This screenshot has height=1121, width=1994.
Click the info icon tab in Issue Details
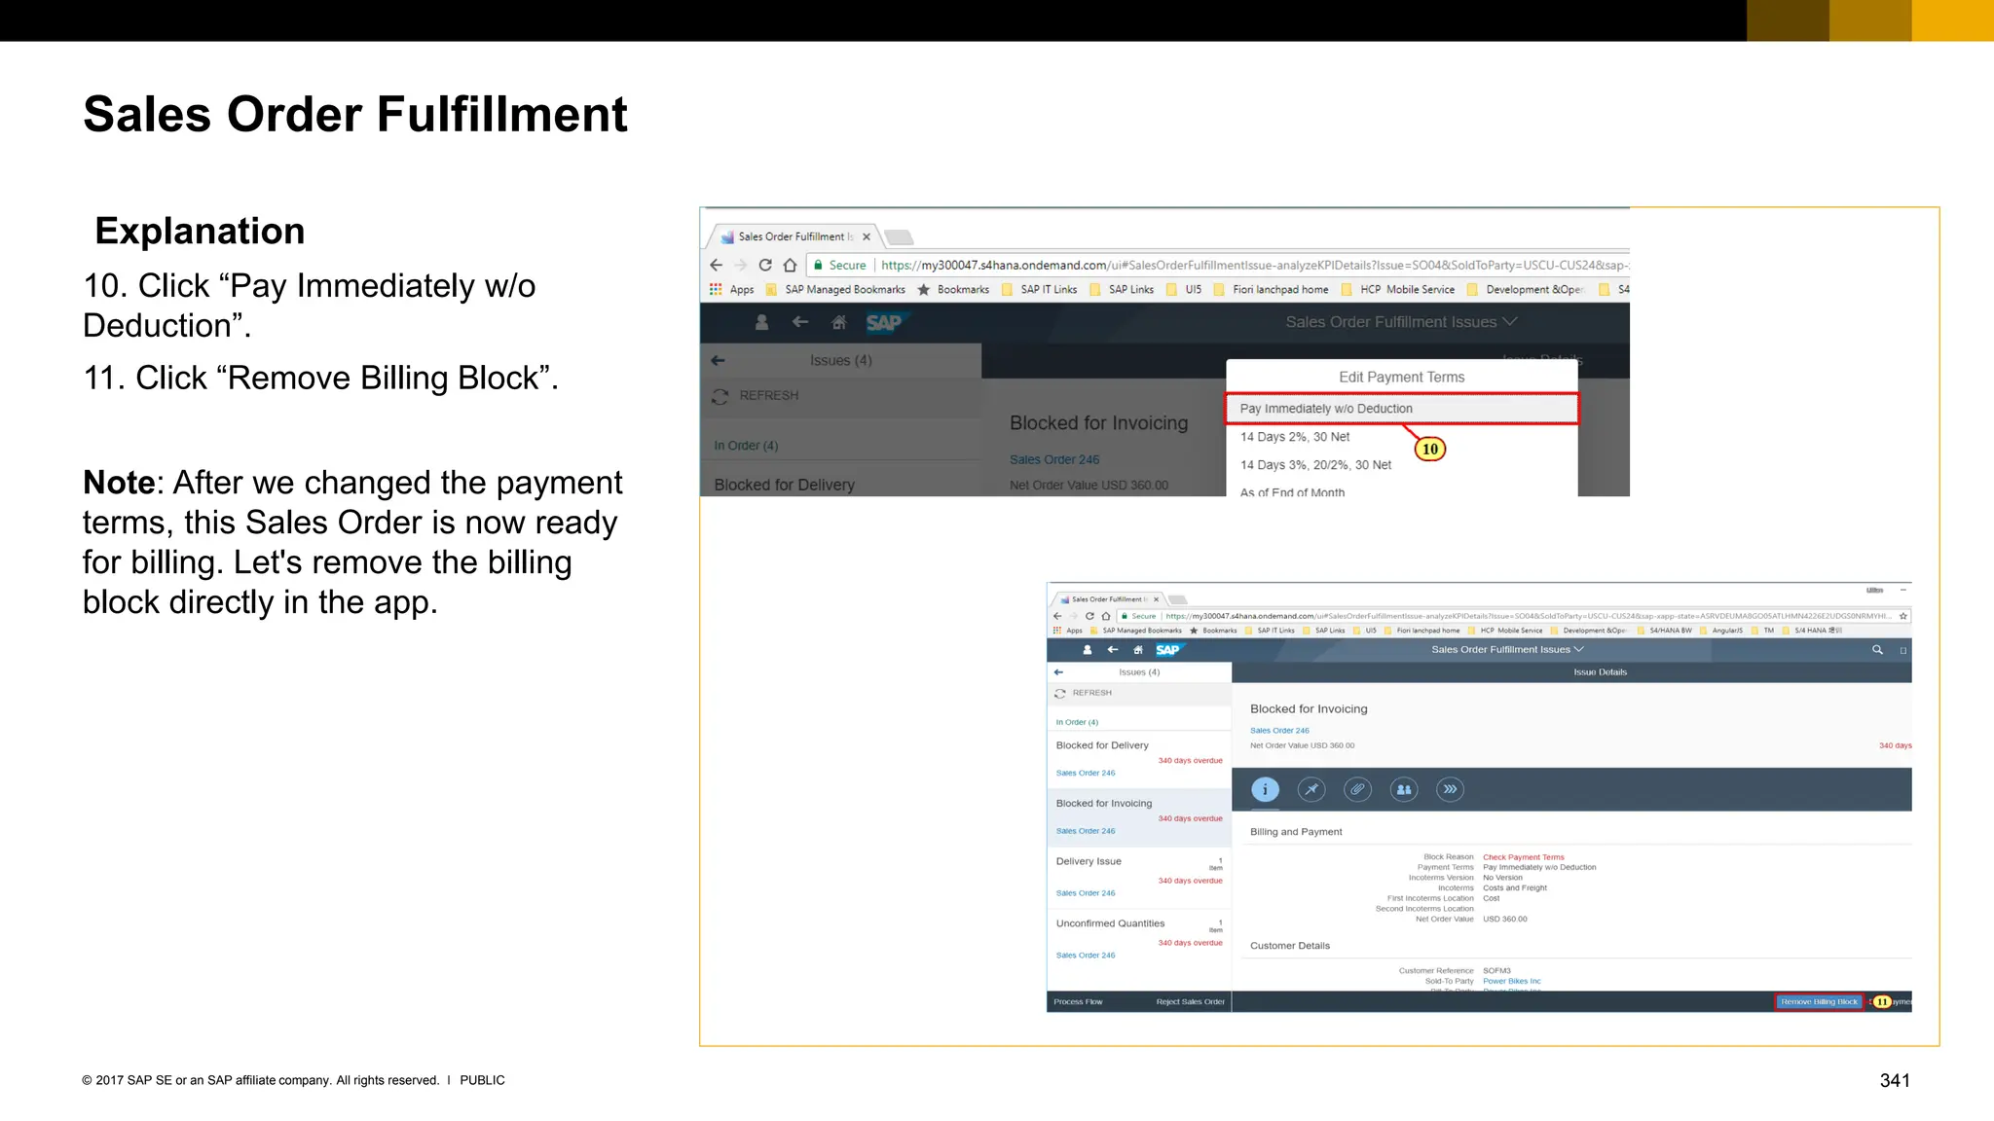[1265, 789]
